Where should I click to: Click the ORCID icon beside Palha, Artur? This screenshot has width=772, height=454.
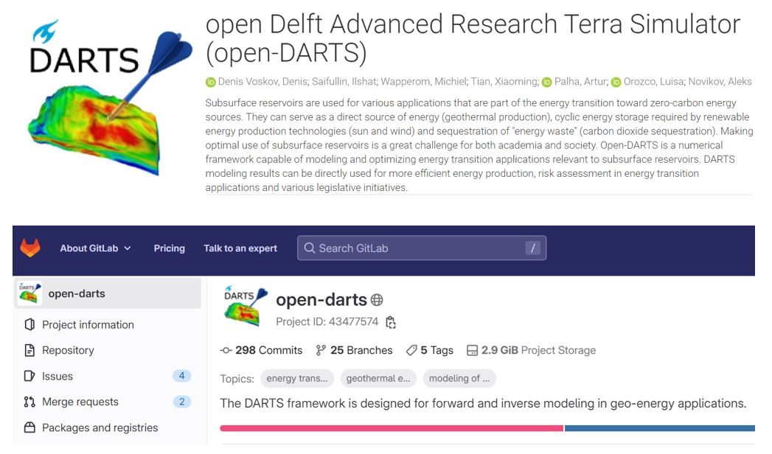pos(546,82)
